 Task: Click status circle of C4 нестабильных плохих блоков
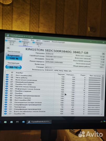(5, 111)
